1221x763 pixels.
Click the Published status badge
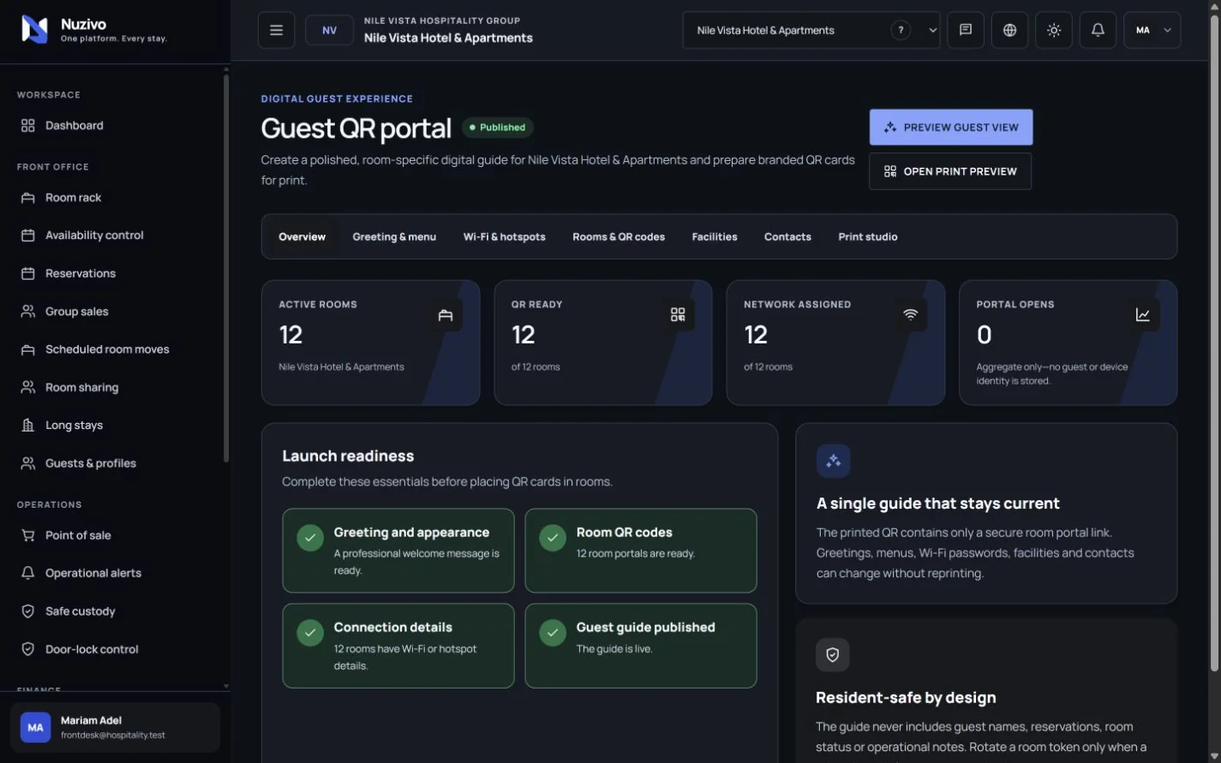tap(498, 128)
